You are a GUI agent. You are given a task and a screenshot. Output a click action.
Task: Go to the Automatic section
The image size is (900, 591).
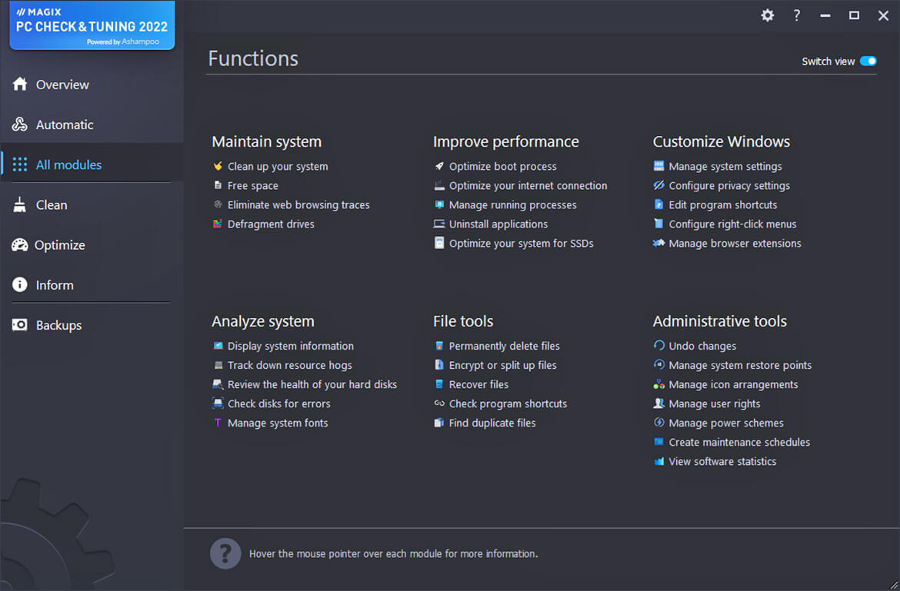65,125
